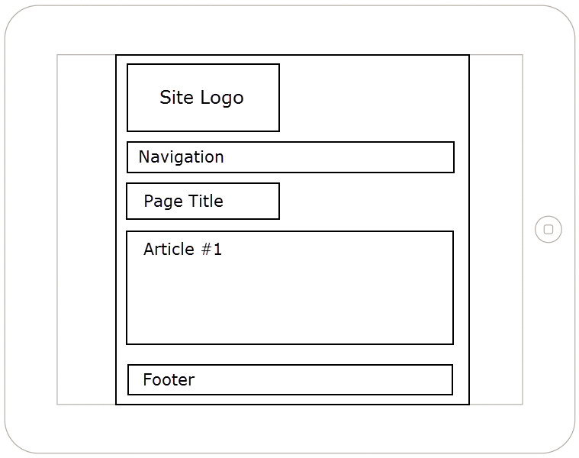The height and width of the screenshot is (458, 579).
Task: Click the tablet bezel above the screen
Action: 290,31
